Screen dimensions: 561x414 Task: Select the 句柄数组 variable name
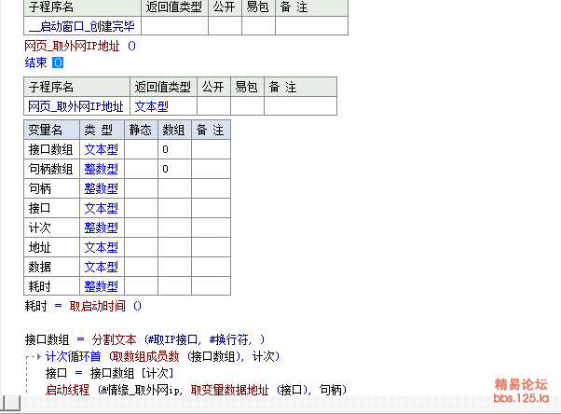[x=51, y=169]
